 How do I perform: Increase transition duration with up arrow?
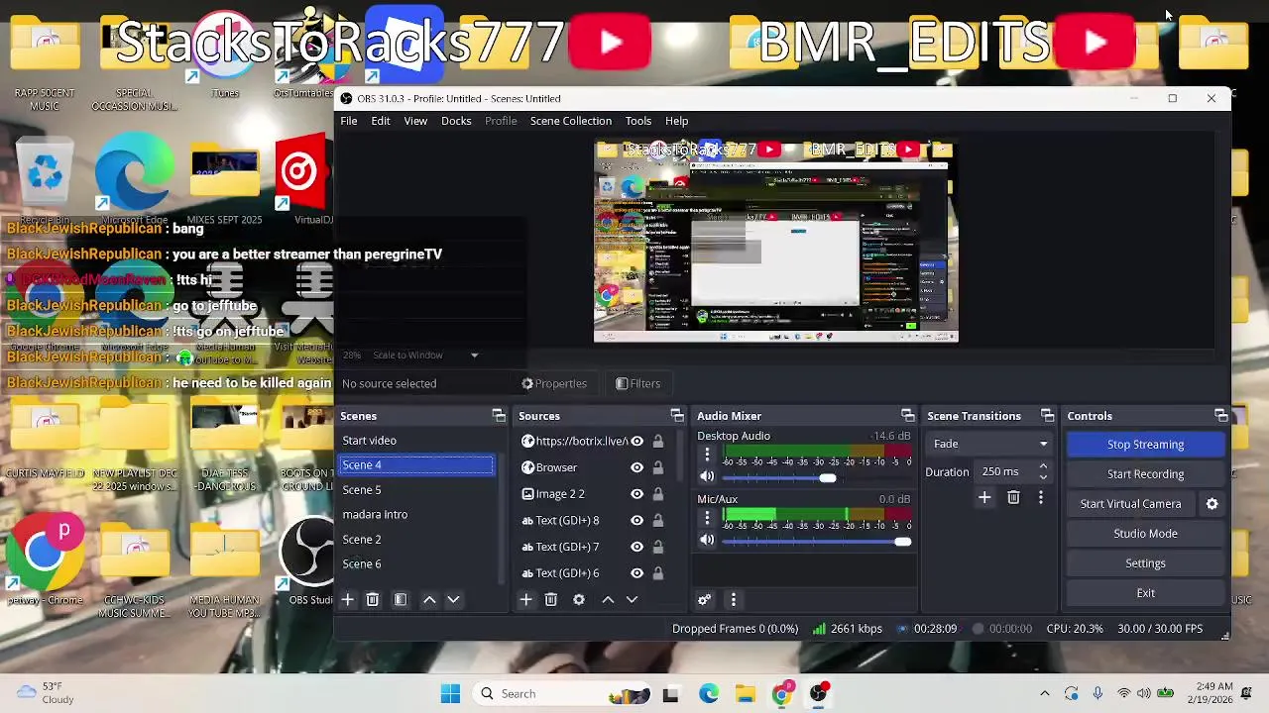[x=1043, y=466]
